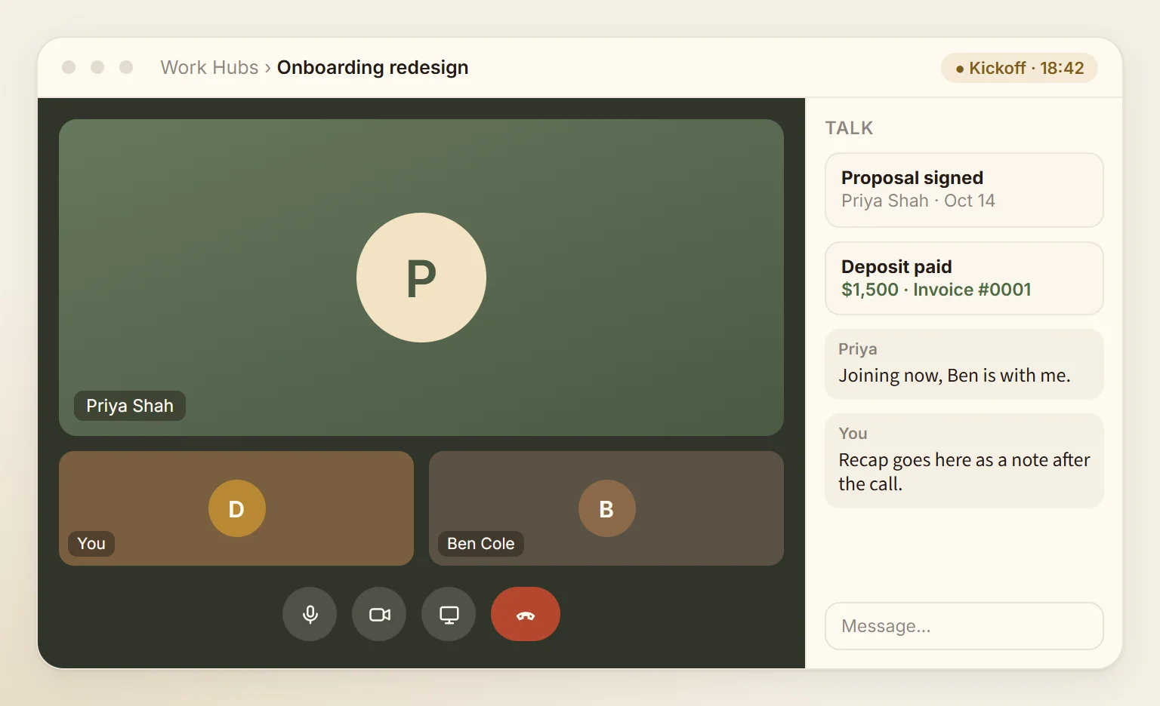
Task: Open the Kickoff 18:42 call timer badge
Action: point(1020,68)
